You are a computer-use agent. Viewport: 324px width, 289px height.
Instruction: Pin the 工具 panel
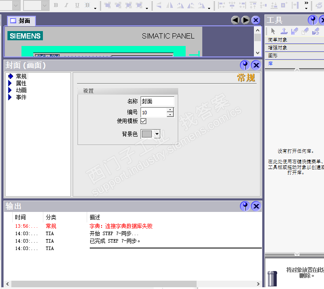313,20
